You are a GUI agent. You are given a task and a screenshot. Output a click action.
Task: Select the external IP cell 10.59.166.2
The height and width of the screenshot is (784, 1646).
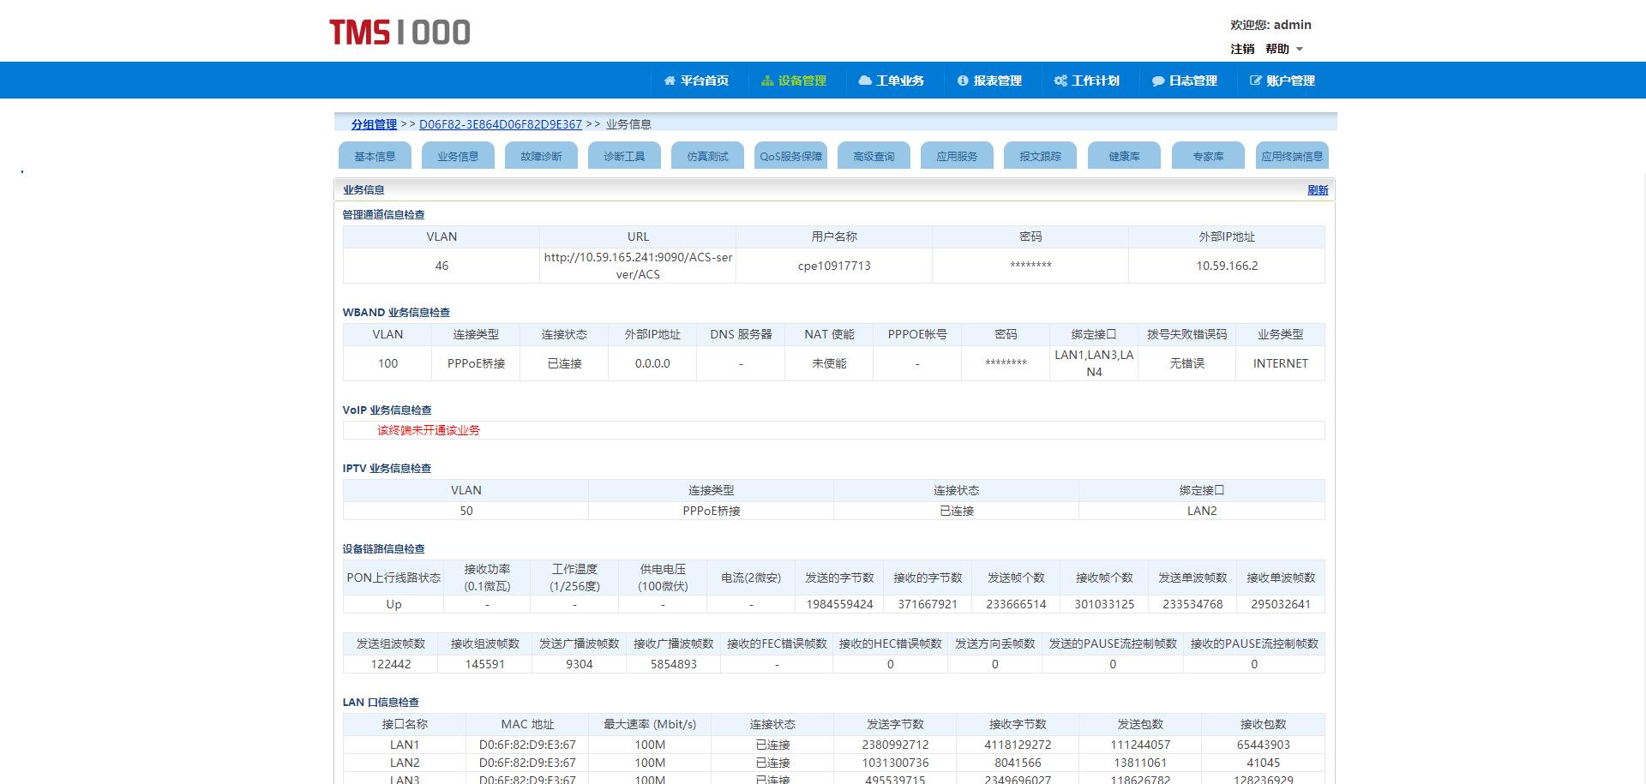[x=1227, y=266]
